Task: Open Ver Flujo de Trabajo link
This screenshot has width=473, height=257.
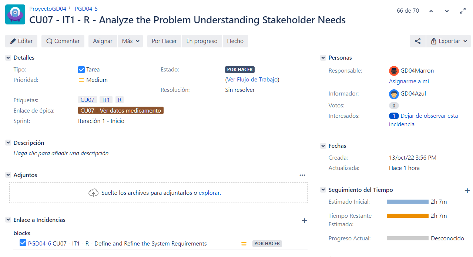Action: [252, 80]
